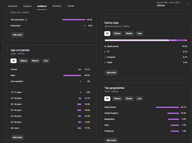Select Videos filter in Top geographies
Image resolution: width=192 pixels, height=143 pixels.
coord(117,99)
